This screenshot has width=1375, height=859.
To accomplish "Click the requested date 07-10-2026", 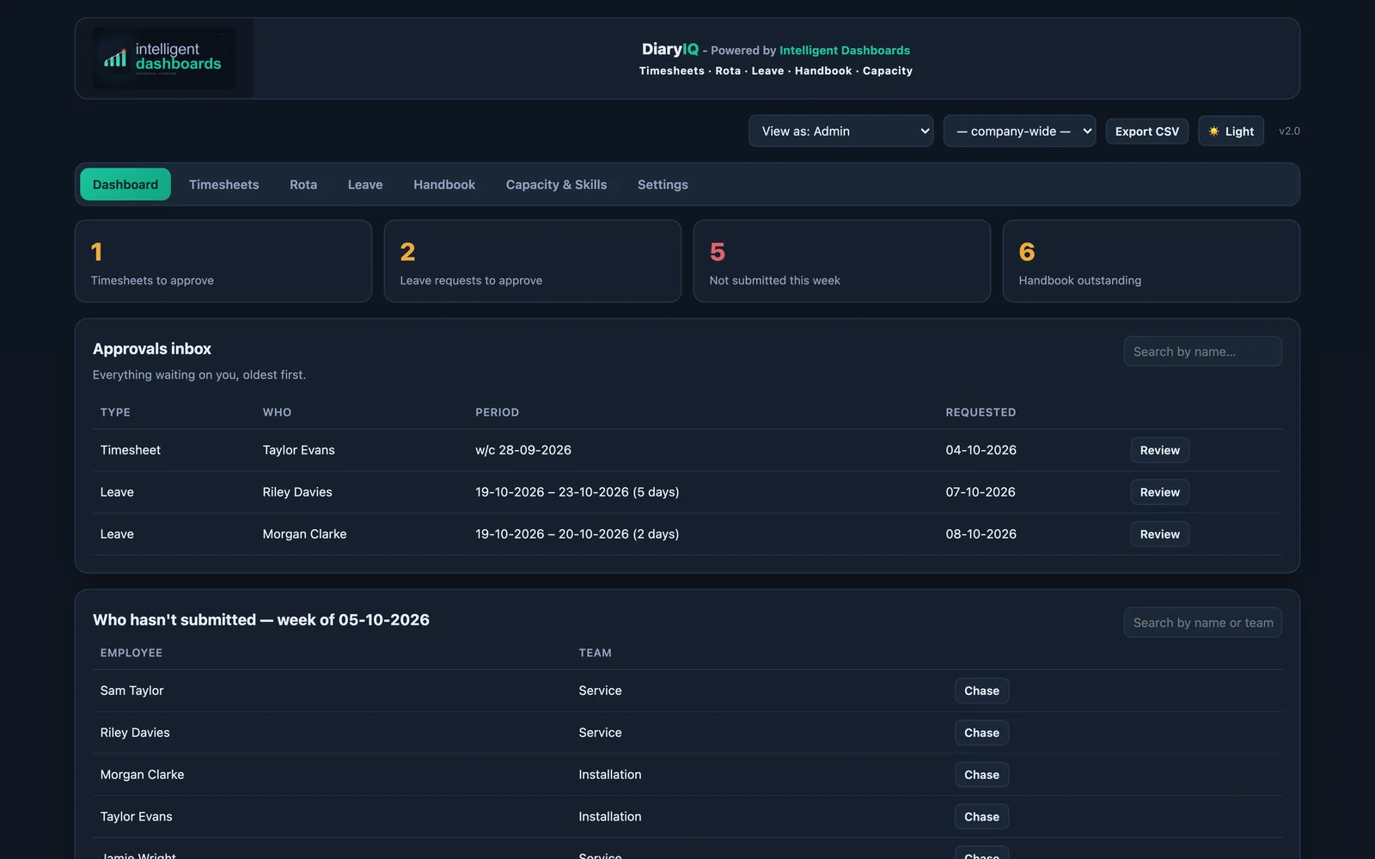I will point(981,492).
